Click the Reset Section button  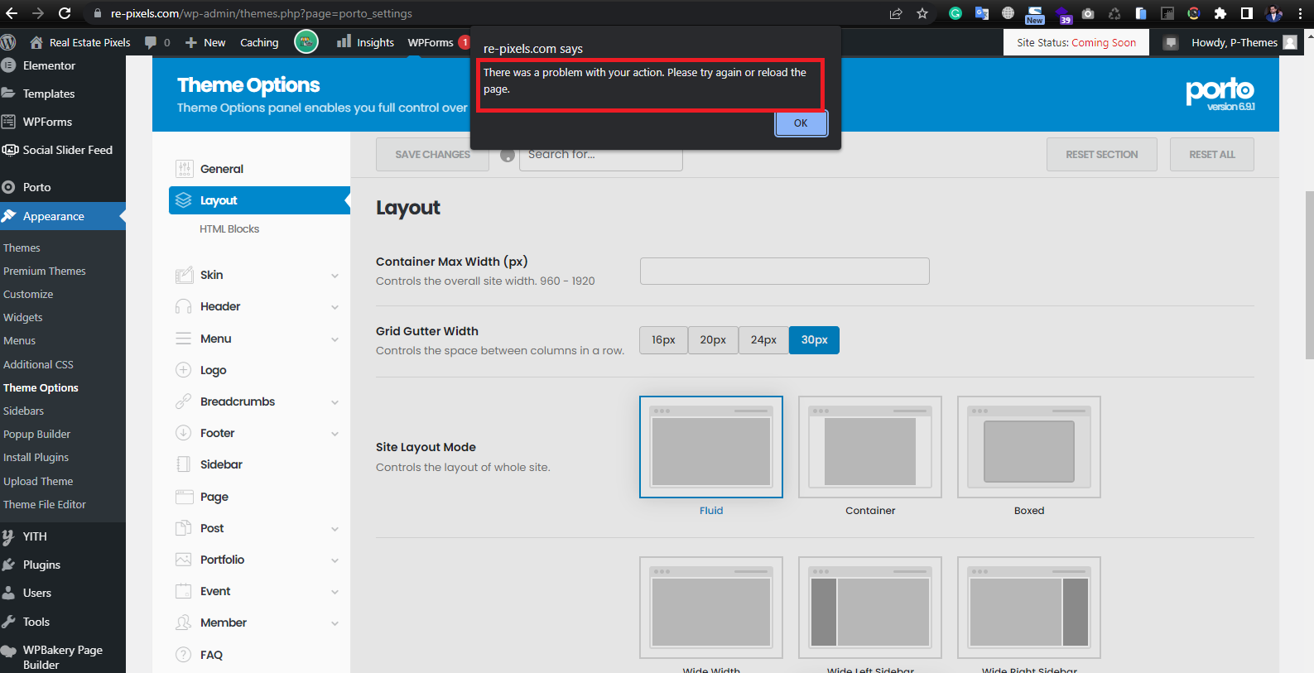(1101, 155)
